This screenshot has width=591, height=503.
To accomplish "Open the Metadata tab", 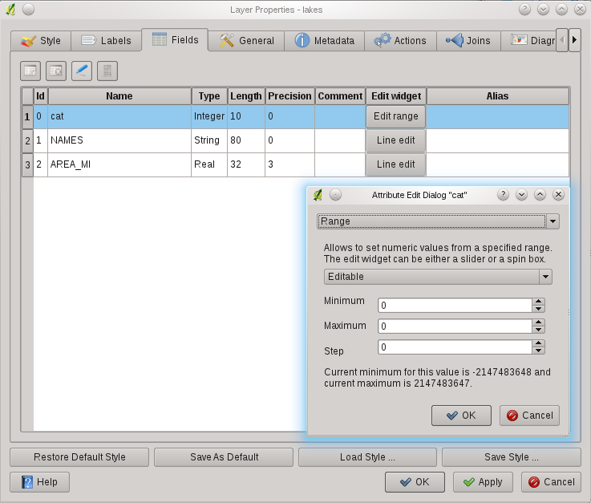I will 325,40.
